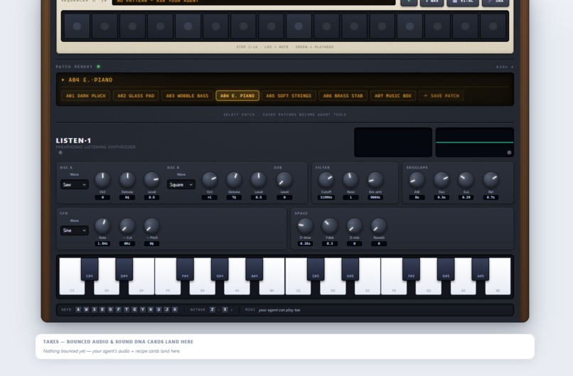573x376 pixels.
Task: Play the D#5 black piano key
Action: click(350, 269)
